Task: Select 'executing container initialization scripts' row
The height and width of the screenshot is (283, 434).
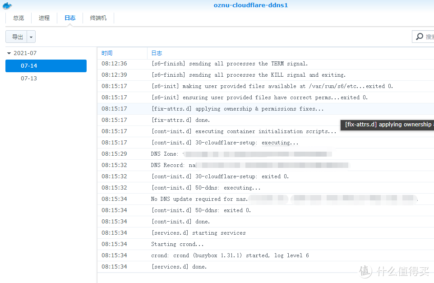Action: click(266, 131)
